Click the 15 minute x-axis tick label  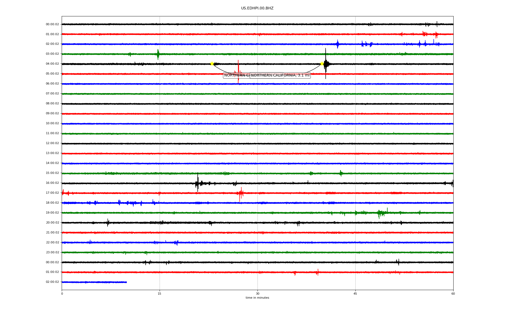[x=160, y=294]
